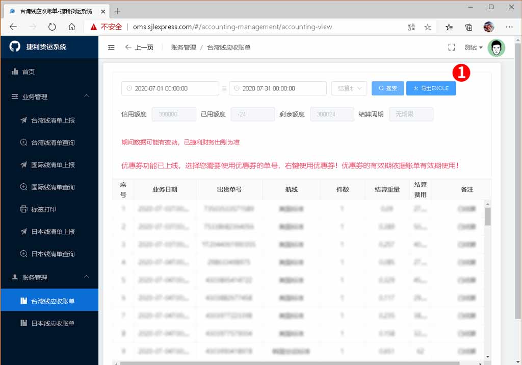Open 台湾线清单查询 menu item

tap(49, 142)
